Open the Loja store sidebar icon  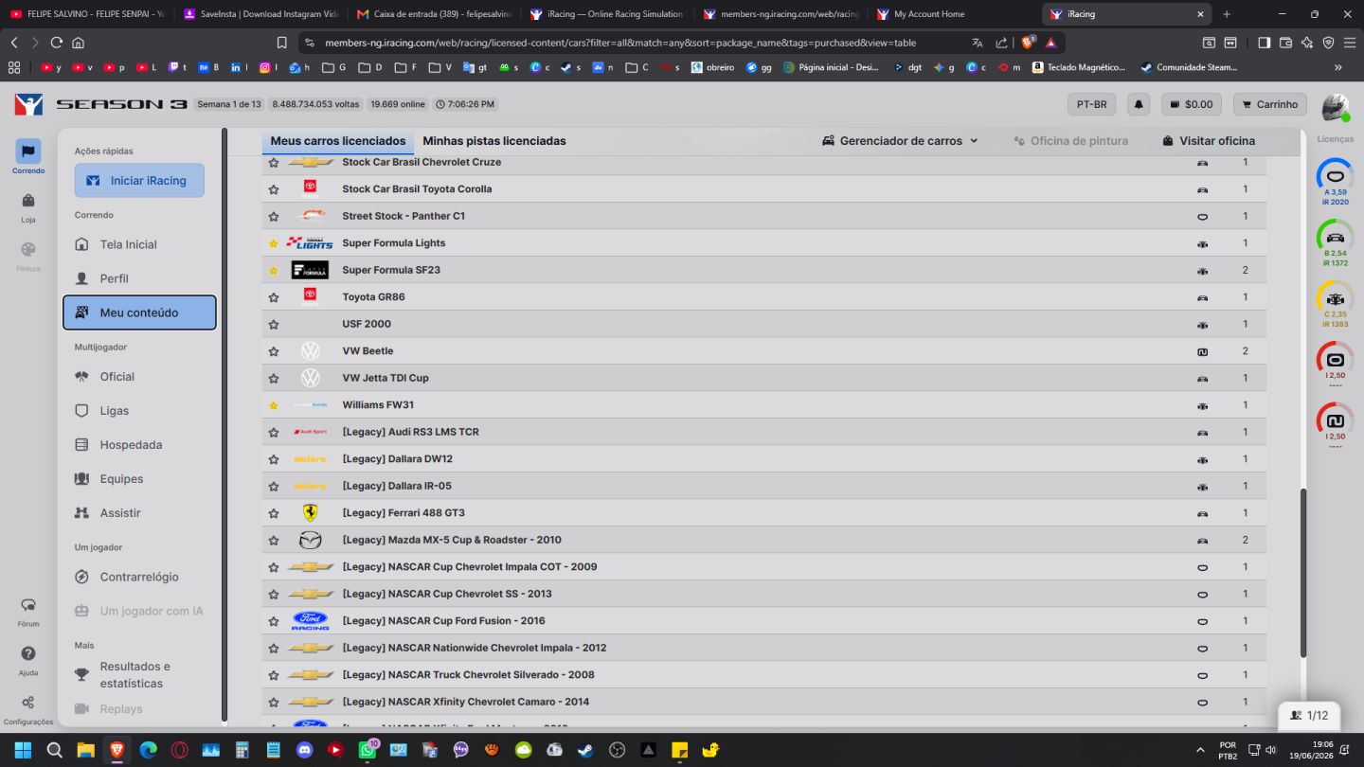(28, 206)
